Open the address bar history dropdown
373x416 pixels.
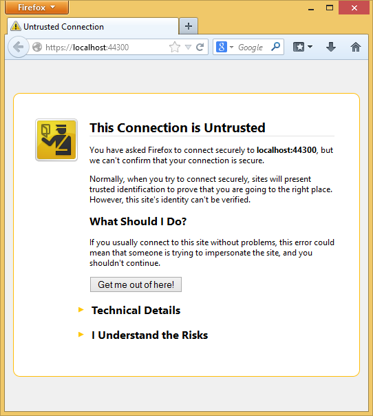[x=188, y=48]
